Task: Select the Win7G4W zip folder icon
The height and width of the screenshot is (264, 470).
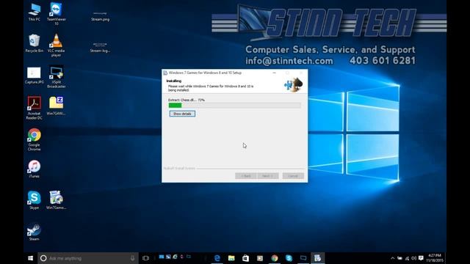Action: point(56,106)
